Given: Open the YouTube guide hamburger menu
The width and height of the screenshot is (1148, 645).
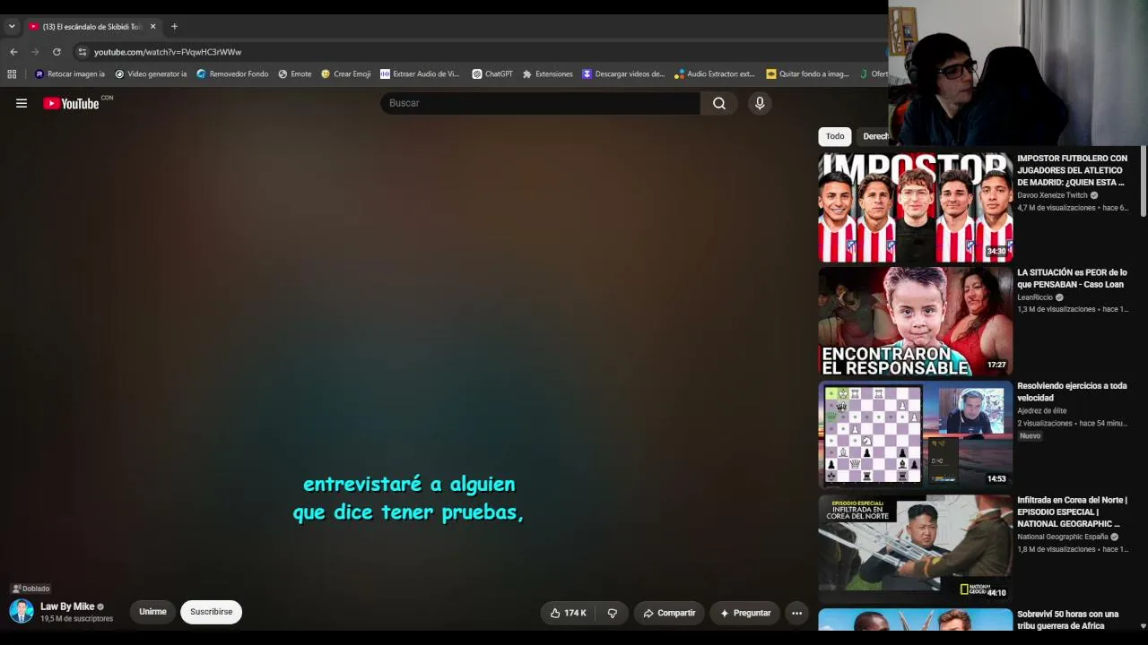Looking at the screenshot, I should [22, 103].
